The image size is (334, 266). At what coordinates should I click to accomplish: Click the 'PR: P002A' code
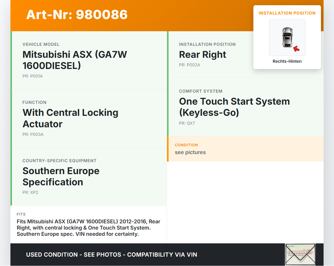189,65
